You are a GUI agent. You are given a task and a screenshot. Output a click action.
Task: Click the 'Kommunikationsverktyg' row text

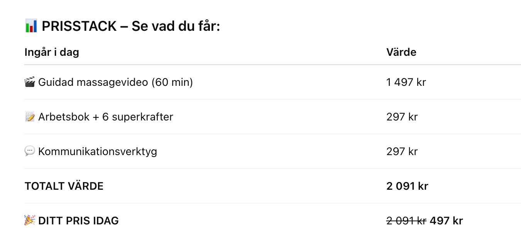[x=97, y=152]
